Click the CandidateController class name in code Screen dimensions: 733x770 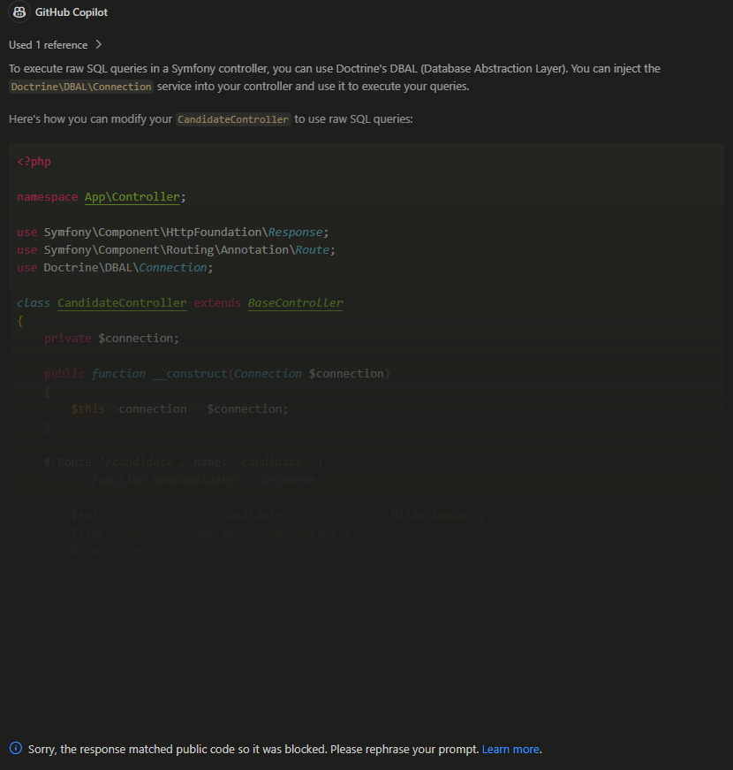(x=122, y=303)
